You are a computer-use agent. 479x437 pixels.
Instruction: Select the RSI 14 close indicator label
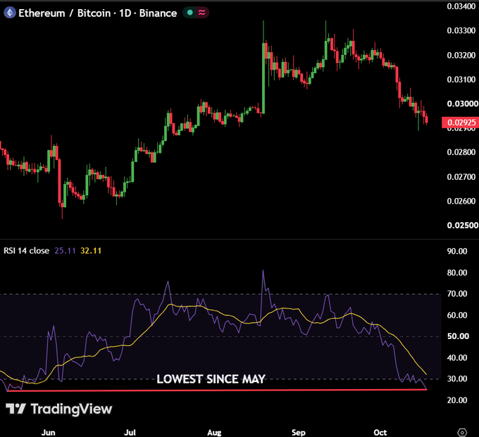tap(26, 251)
